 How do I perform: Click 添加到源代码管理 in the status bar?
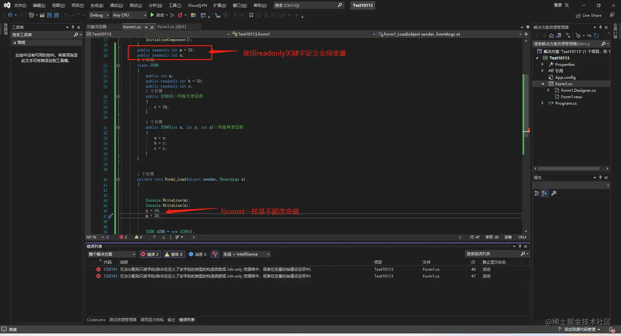tap(580, 329)
